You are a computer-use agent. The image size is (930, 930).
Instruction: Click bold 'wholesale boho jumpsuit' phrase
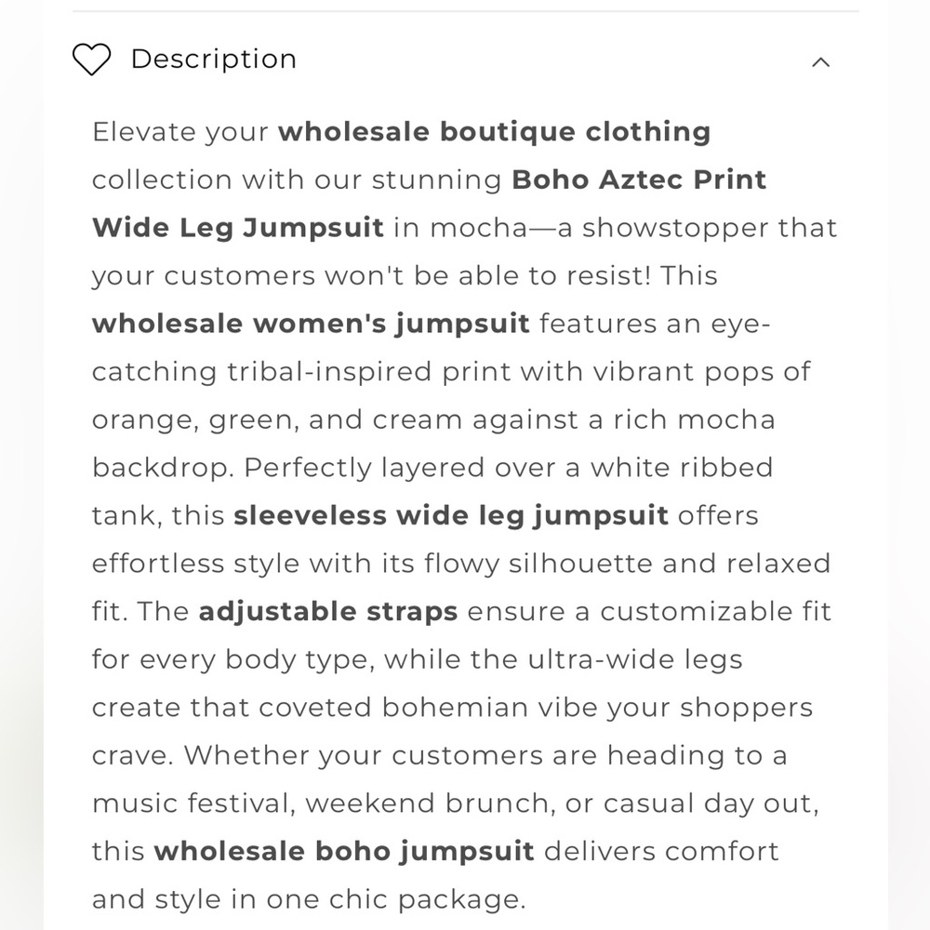344,851
